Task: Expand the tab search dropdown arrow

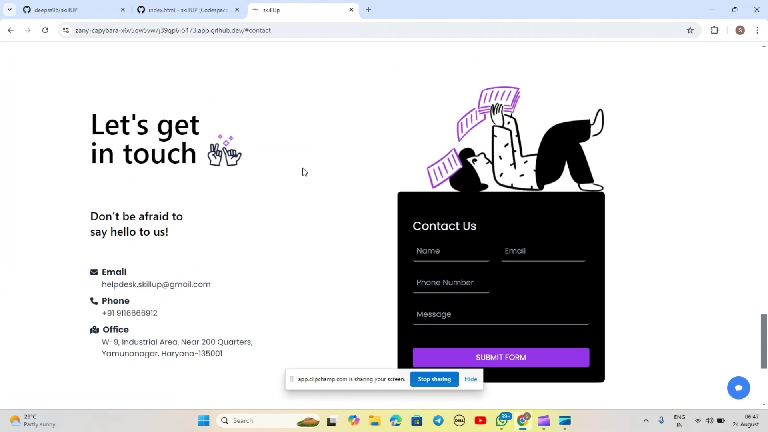Action: pyautogui.click(x=10, y=10)
